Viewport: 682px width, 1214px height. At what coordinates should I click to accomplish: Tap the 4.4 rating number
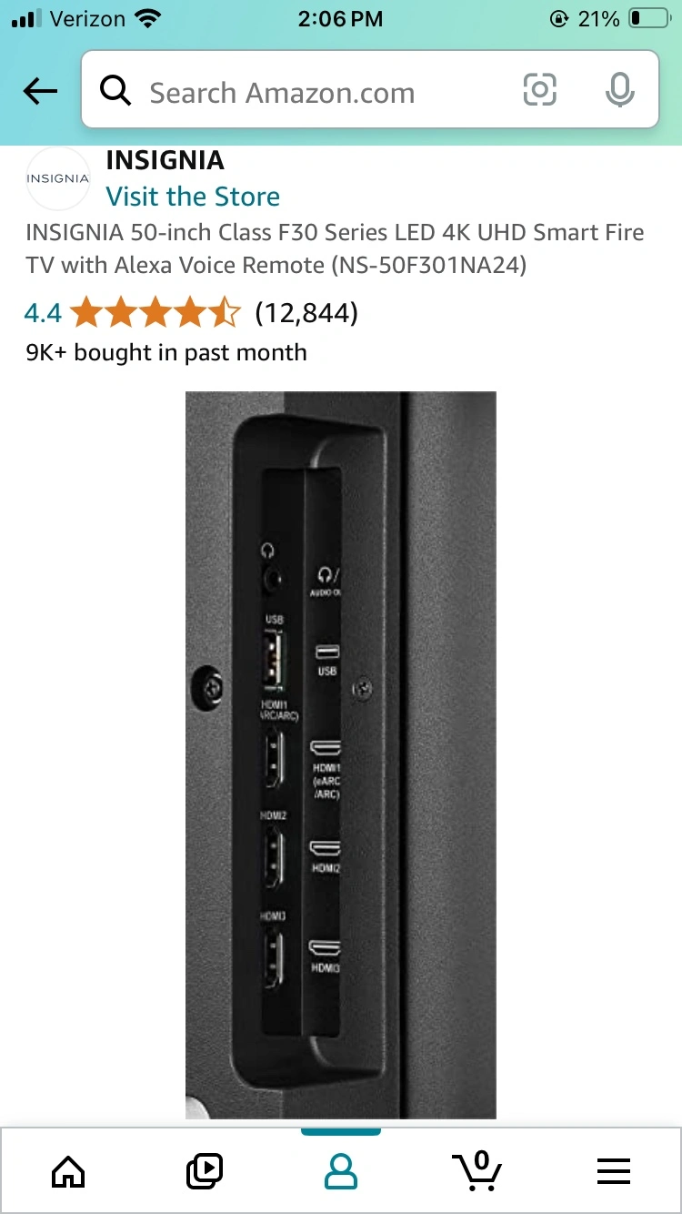coord(43,314)
